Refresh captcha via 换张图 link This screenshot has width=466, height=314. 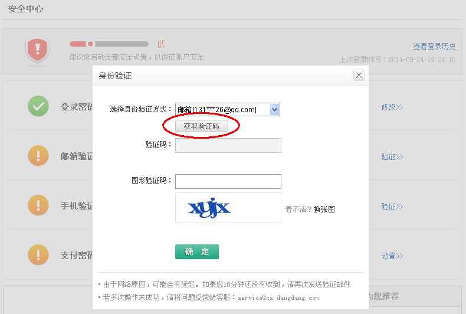[324, 209]
